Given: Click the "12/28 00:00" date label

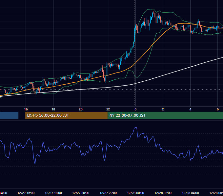Looking at the screenshot, I should (135, 193).
